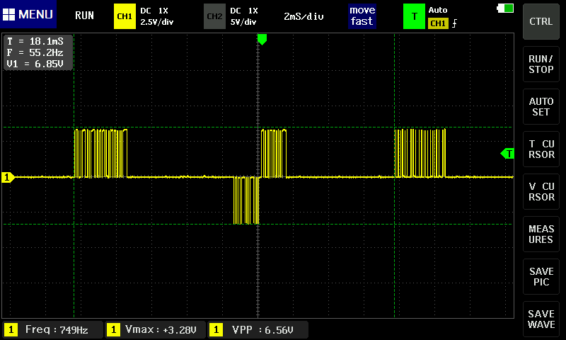Click the SAVE WAVE button
566x340 pixels.
click(x=541, y=319)
